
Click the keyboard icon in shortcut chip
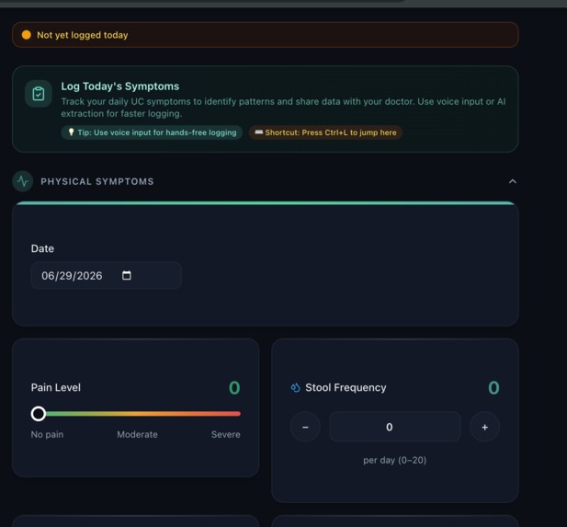pos(258,132)
